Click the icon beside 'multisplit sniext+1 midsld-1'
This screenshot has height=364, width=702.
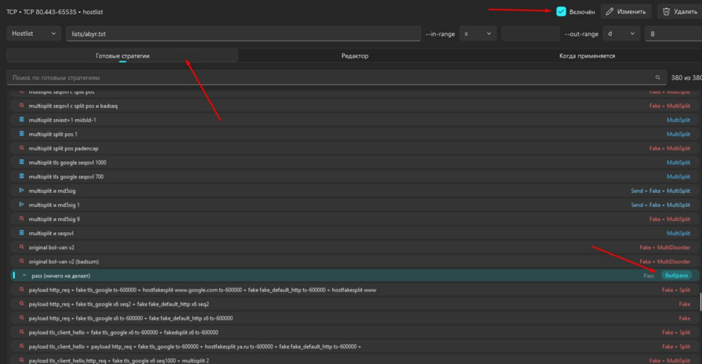tap(21, 120)
